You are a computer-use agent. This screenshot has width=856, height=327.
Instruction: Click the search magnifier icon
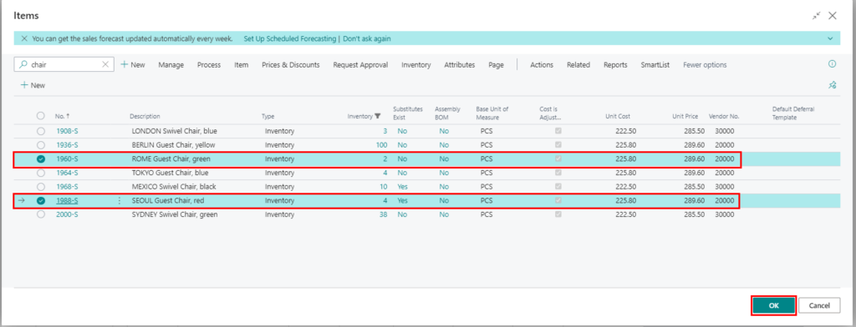click(23, 64)
